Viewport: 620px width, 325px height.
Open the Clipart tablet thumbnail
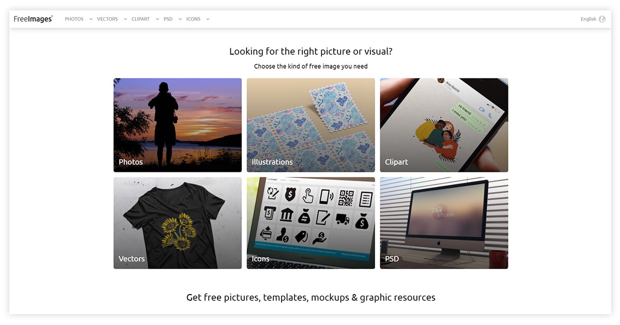tap(444, 125)
